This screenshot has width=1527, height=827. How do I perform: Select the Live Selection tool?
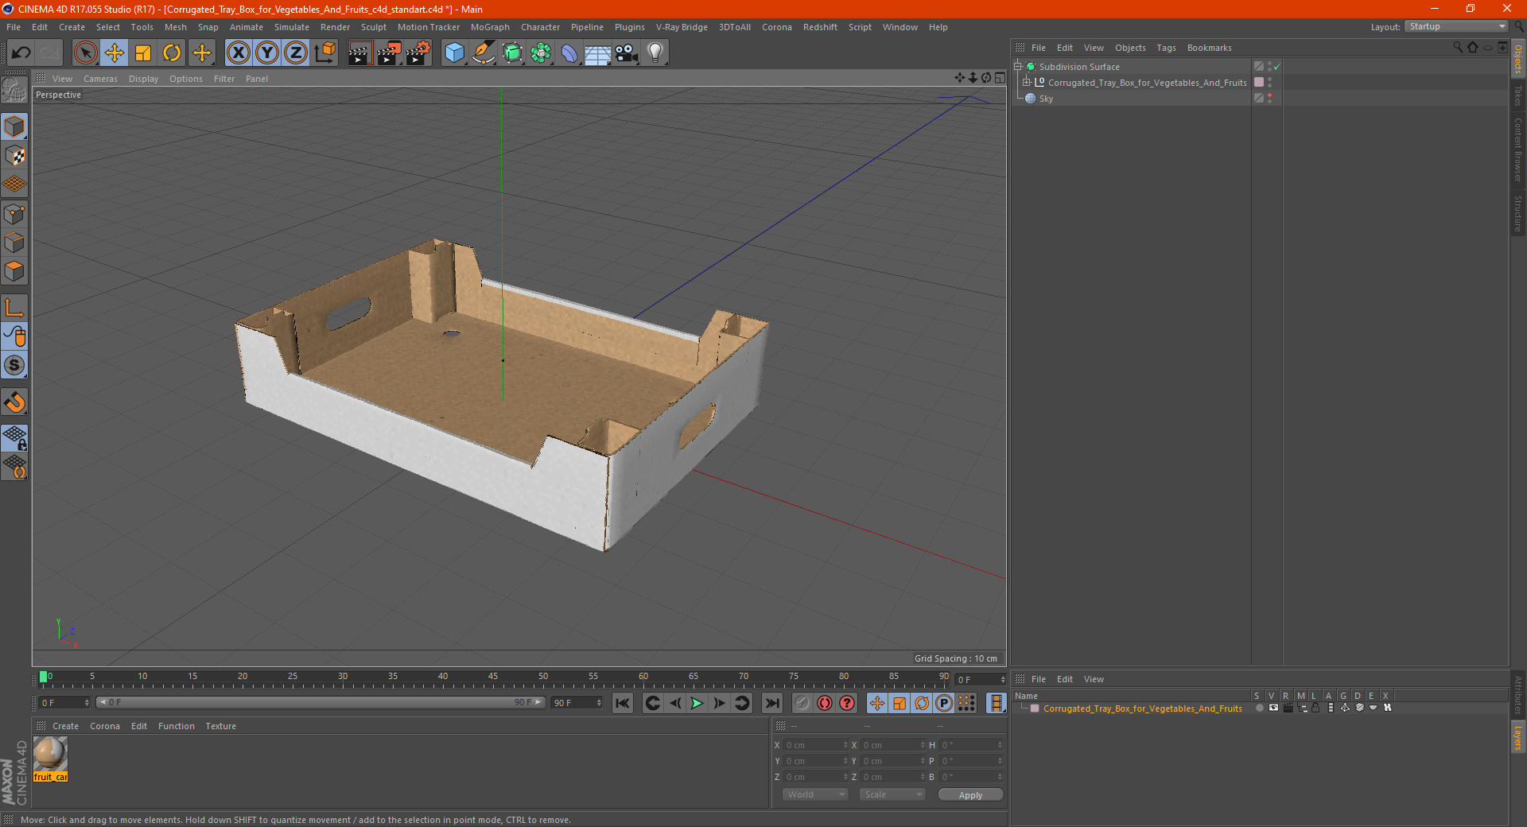click(x=85, y=53)
